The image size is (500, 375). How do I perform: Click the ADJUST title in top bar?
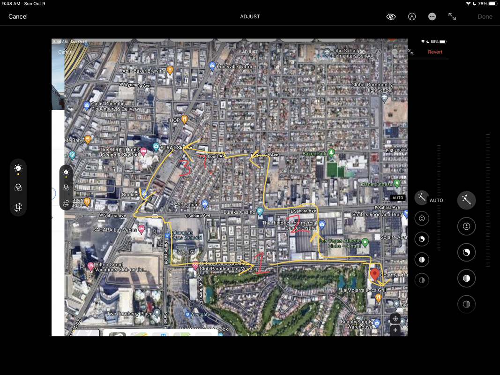click(250, 16)
